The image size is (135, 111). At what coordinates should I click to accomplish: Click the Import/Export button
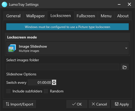(20, 104)
